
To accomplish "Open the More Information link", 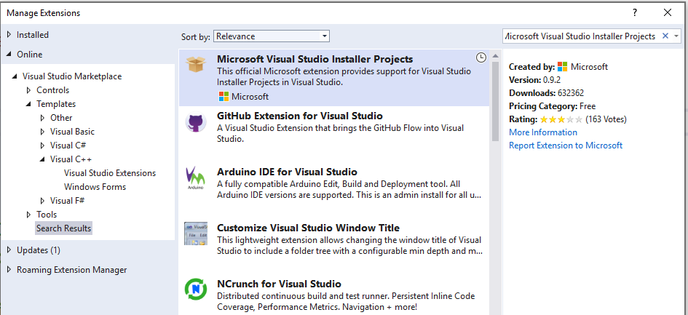I will click(543, 132).
